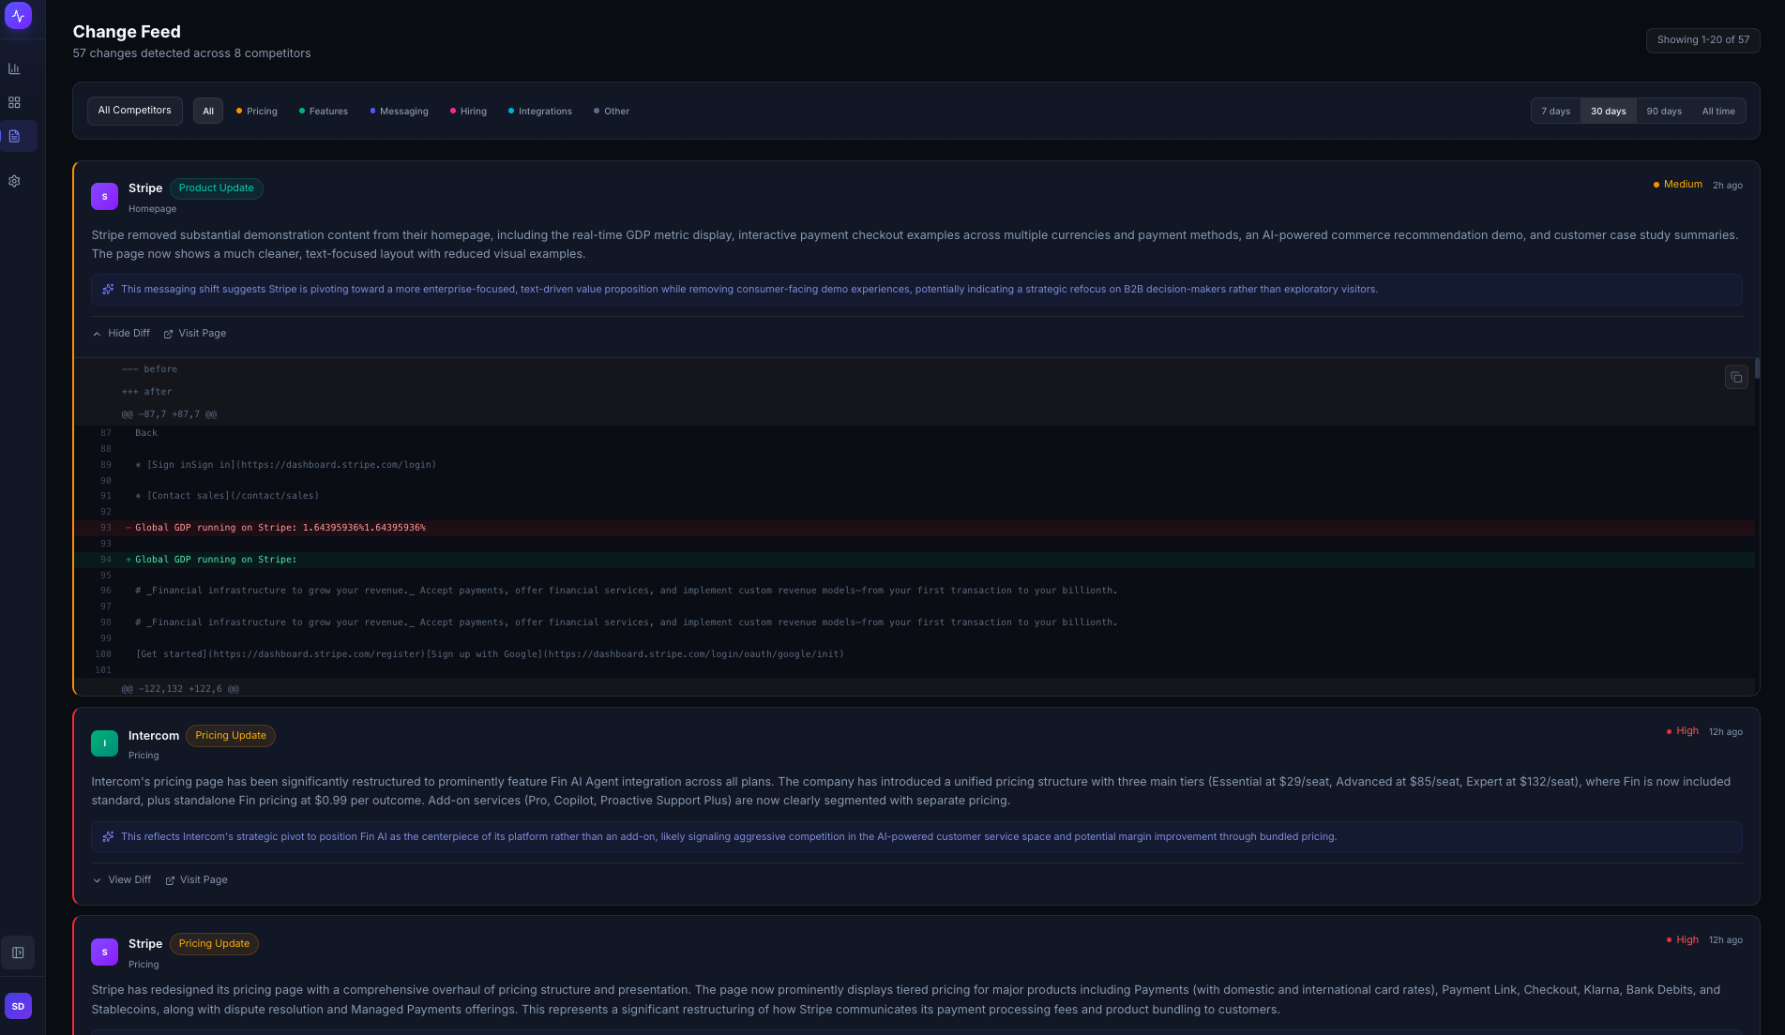Filter feed by Messaging

click(x=399, y=111)
